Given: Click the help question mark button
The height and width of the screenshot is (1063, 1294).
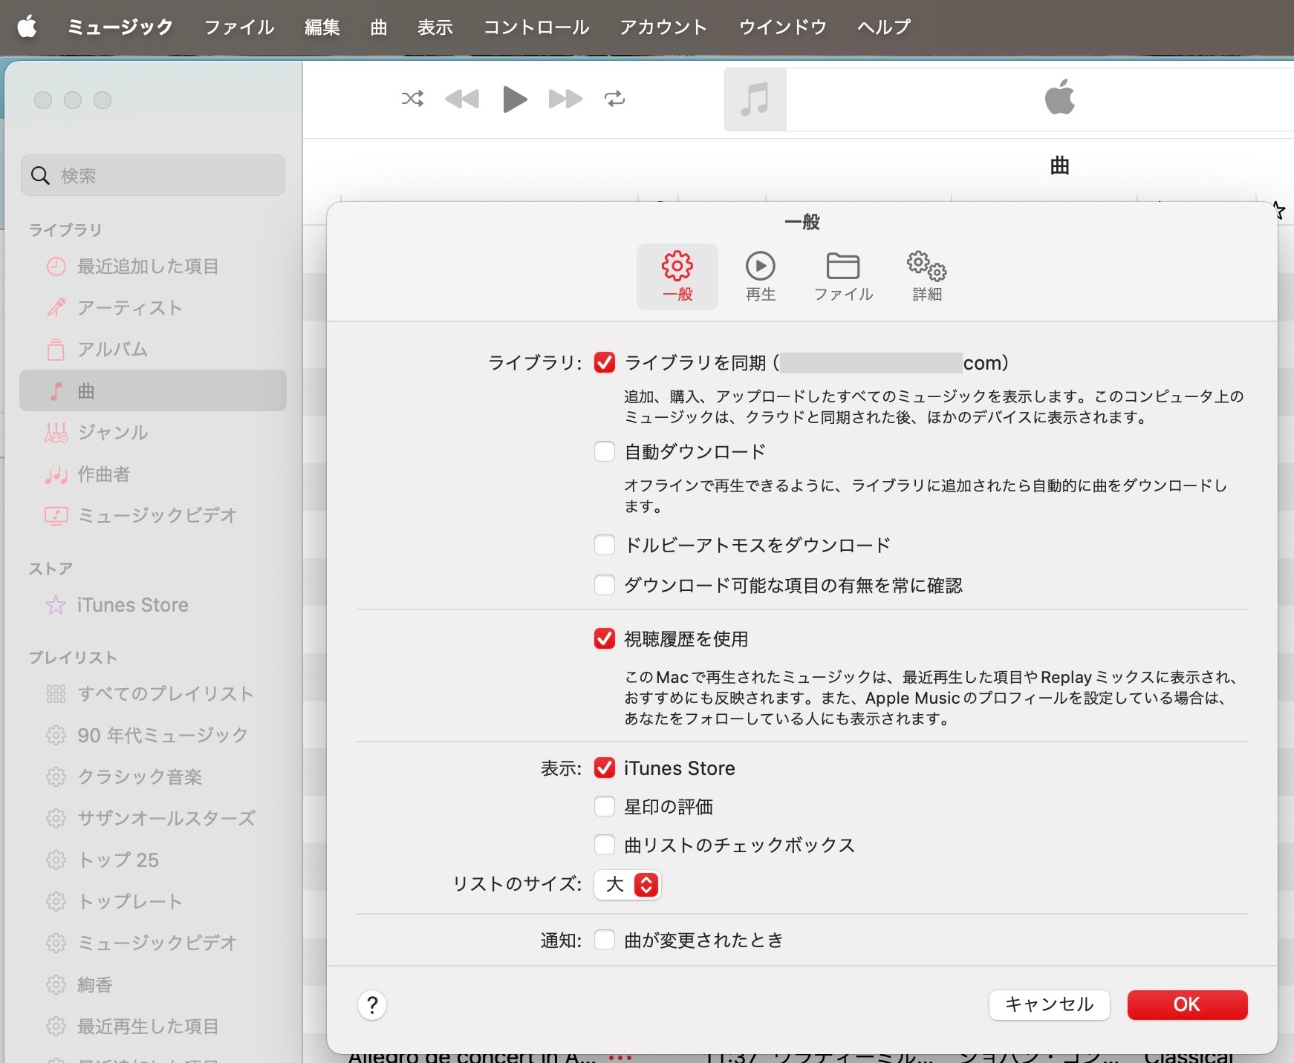Looking at the screenshot, I should pos(372,1005).
